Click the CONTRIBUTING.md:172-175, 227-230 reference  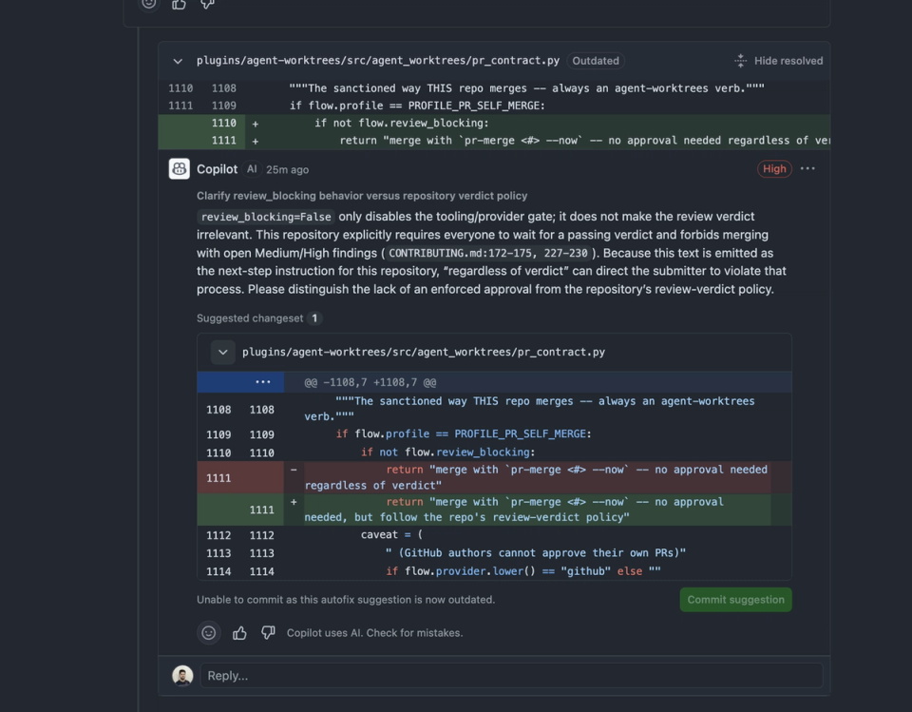click(488, 253)
